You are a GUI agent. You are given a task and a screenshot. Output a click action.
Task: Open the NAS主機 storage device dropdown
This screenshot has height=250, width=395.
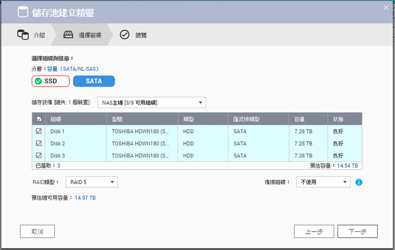click(x=151, y=102)
